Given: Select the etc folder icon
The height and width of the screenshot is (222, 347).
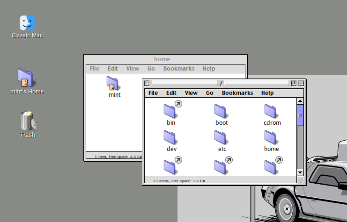Looking at the screenshot, I should click(220, 137).
